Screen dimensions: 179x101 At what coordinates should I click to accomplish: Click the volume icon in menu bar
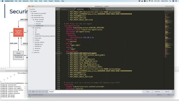tap(152, 1)
